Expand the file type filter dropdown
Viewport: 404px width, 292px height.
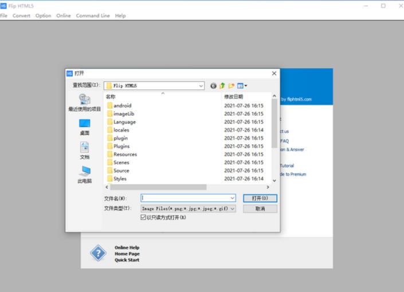pyautogui.click(x=232, y=209)
